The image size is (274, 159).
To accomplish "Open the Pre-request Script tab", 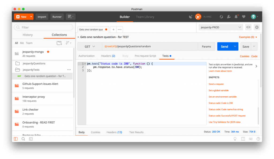I will coord(145,56).
